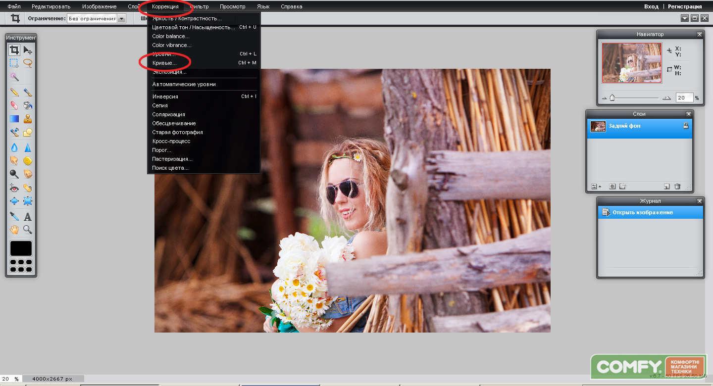Choose Поиск цвета menu entry
The width and height of the screenshot is (713, 386).
[x=204, y=168]
